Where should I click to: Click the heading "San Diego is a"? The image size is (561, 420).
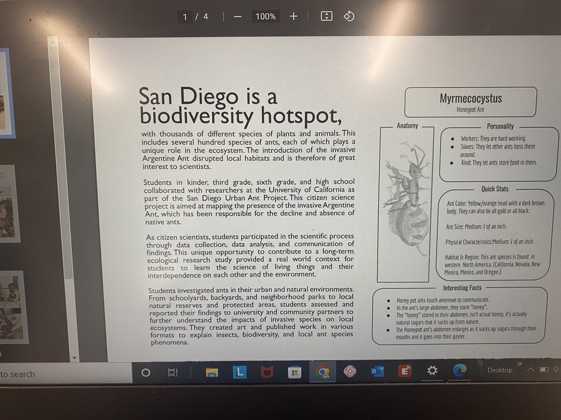pos(208,97)
